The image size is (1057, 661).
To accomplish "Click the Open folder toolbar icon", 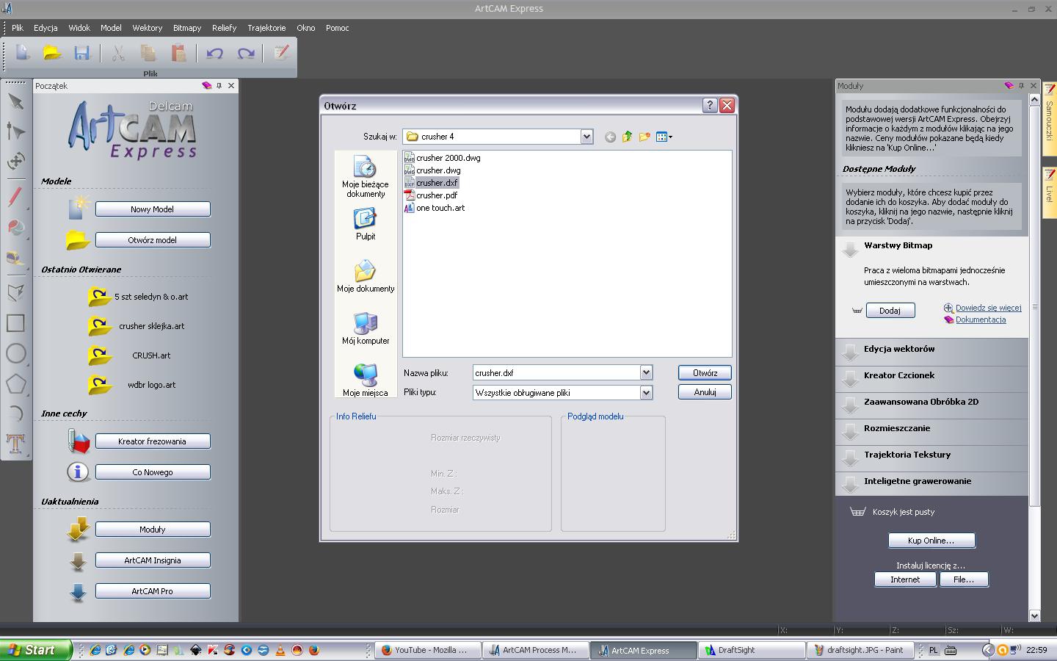I will click(52, 53).
